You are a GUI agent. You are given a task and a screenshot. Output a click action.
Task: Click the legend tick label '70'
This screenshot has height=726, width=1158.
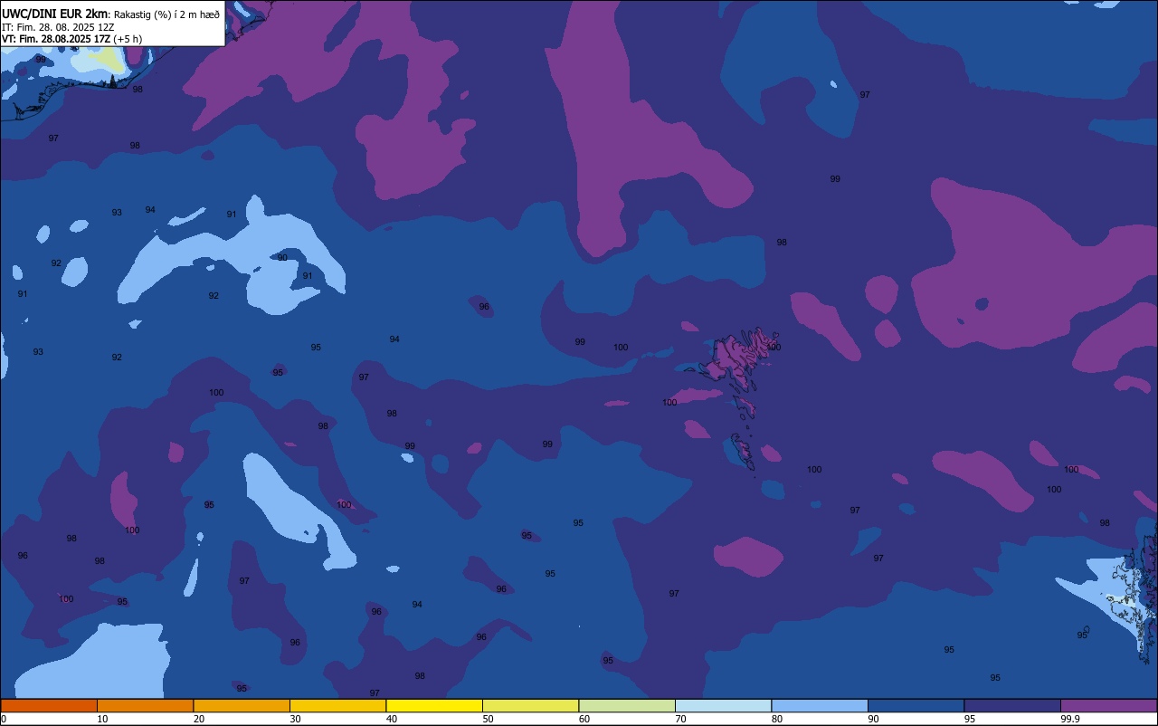coord(680,719)
